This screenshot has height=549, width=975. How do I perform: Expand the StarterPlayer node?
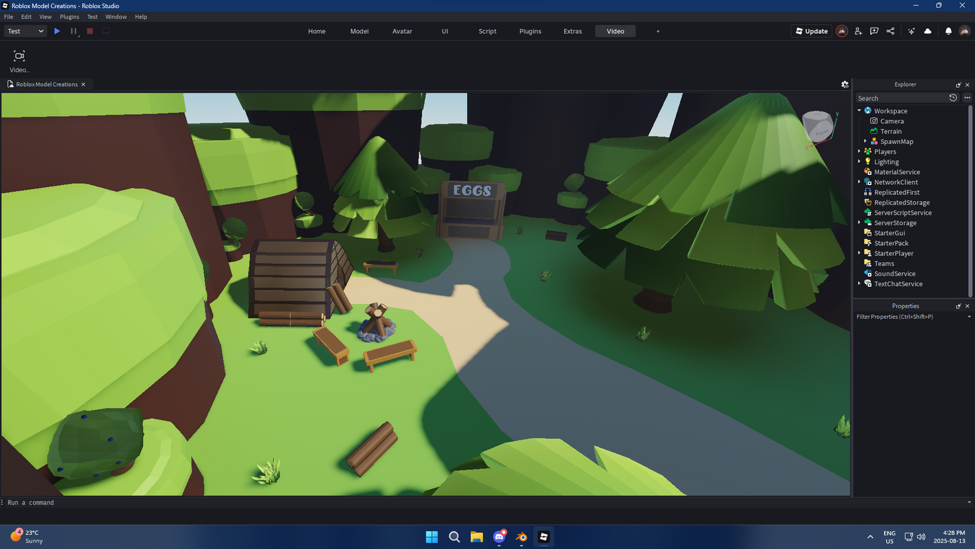[x=859, y=253]
